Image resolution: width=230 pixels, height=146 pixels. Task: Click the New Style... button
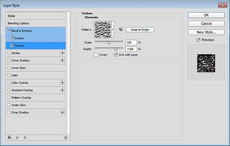(206, 32)
